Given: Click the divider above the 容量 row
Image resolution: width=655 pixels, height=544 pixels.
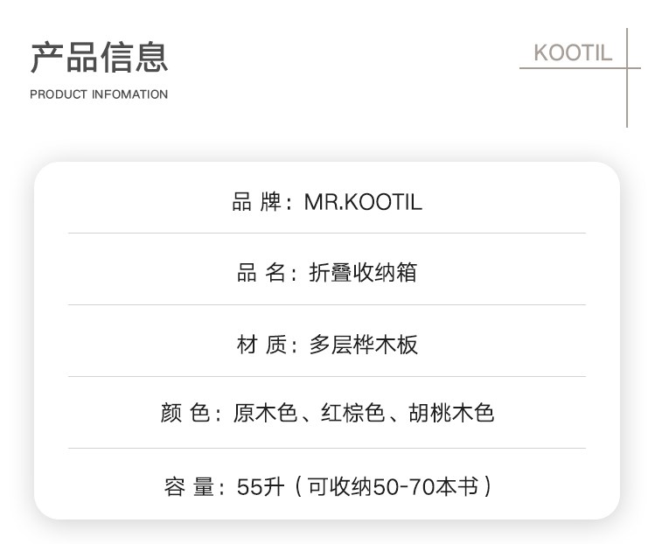Looking at the screenshot, I should [x=326, y=449].
